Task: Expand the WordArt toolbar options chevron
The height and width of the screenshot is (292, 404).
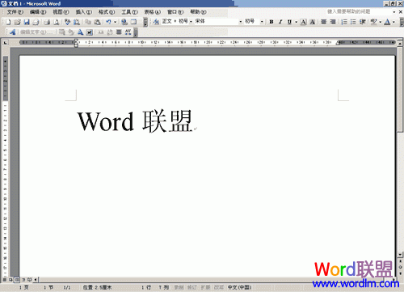Action: (x=136, y=32)
